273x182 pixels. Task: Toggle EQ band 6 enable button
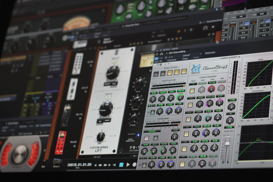click(182, 164)
